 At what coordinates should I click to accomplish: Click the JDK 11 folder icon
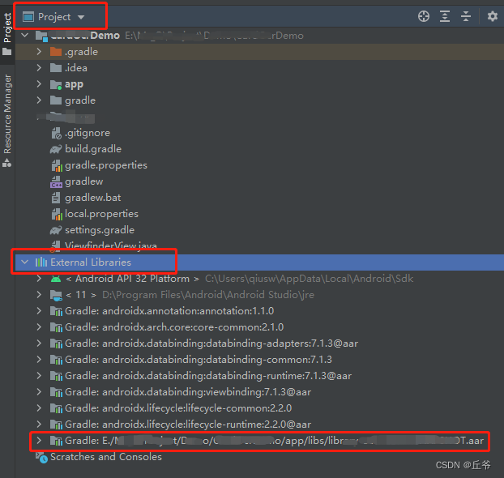pyautogui.click(x=56, y=295)
